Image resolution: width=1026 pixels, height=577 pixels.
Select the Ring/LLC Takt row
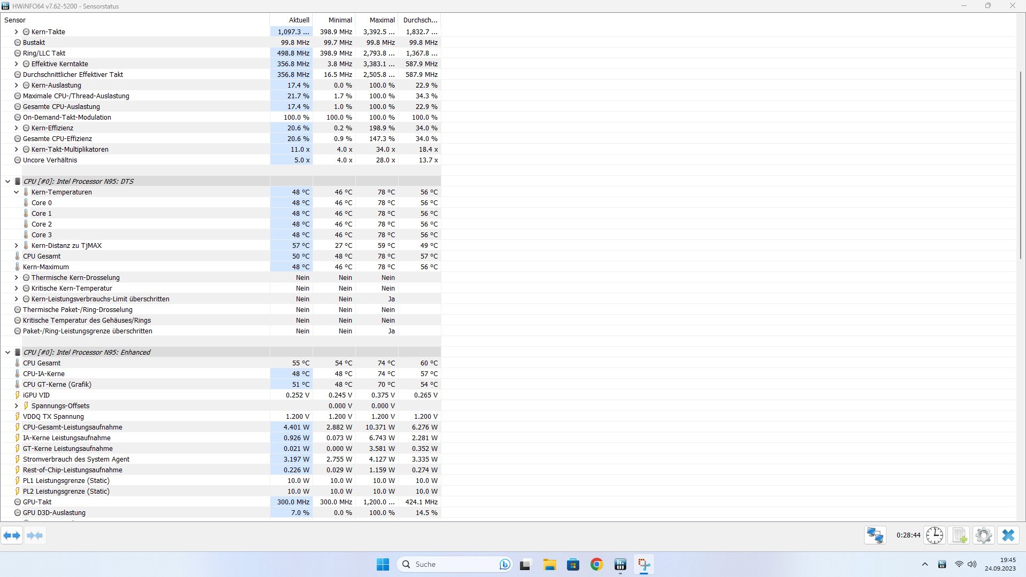point(221,53)
